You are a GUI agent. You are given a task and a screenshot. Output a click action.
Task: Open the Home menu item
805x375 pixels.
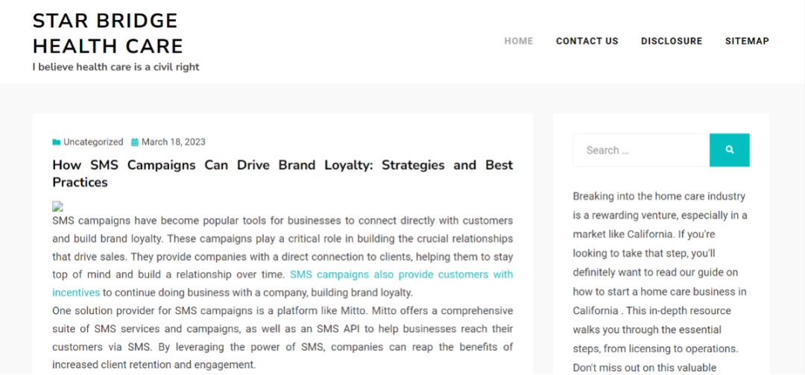click(x=519, y=41)
